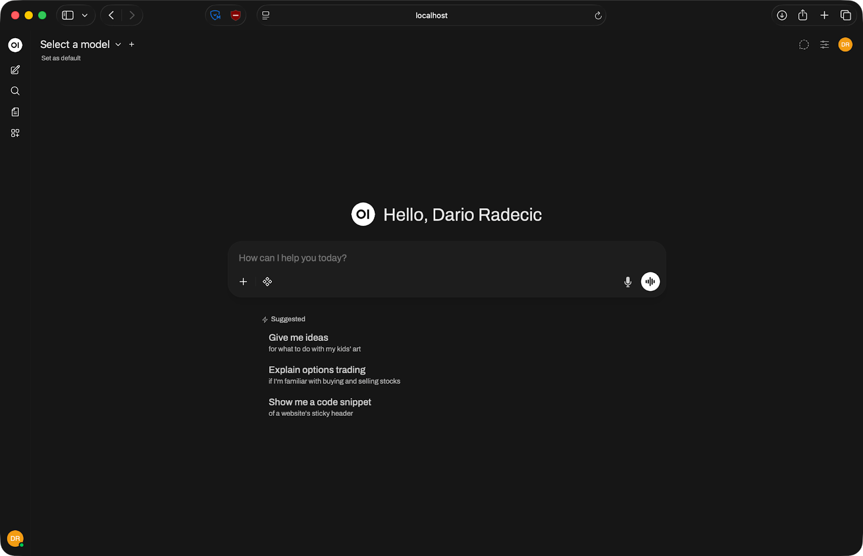
Task: Open the Notes icon in the sidebar
Action: [x=15, y=112]
